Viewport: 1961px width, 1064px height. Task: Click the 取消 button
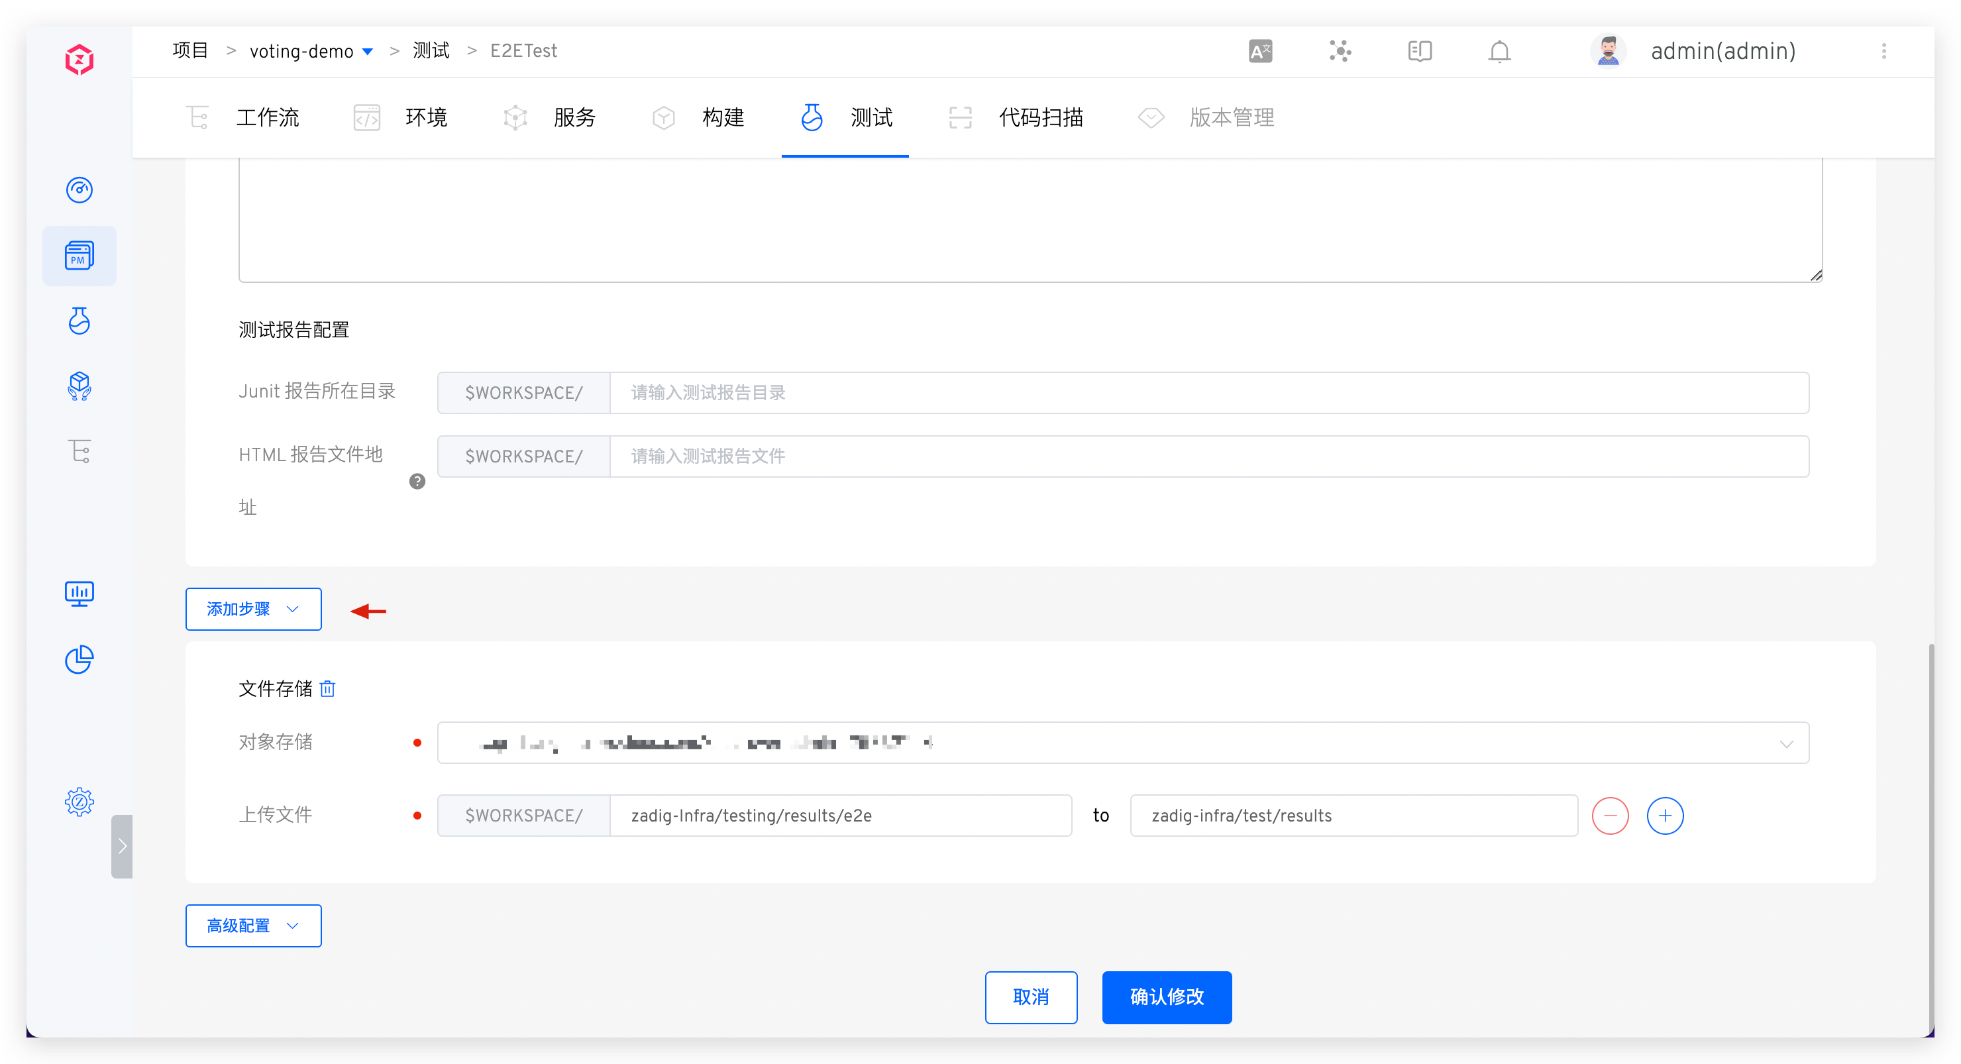point(1031,997)
